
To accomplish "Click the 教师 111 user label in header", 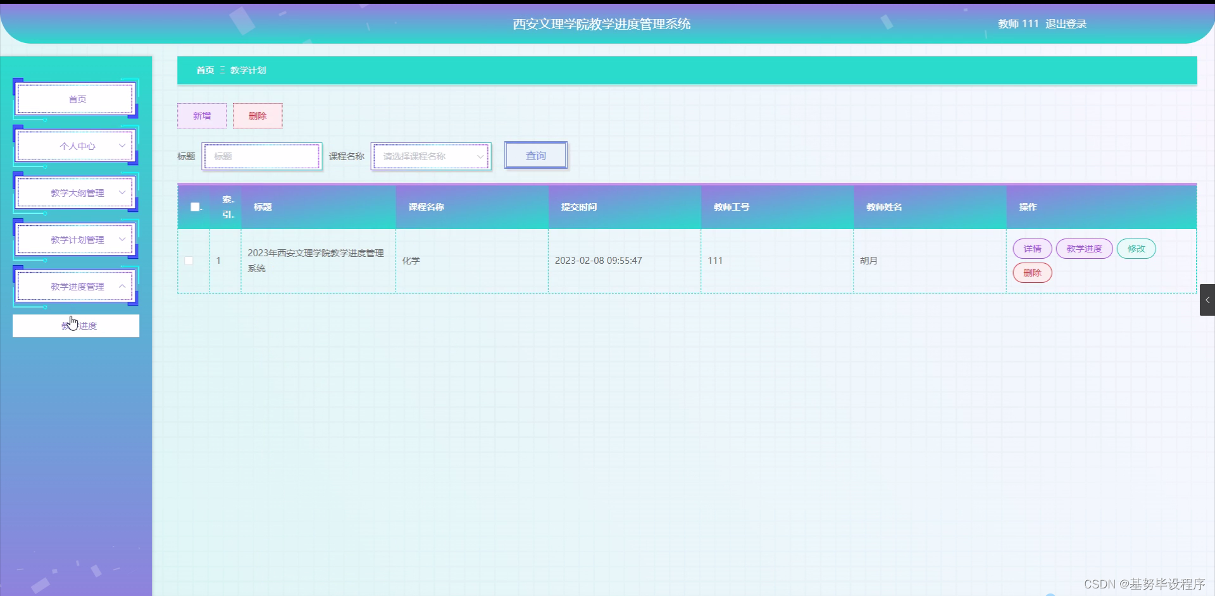I will [x=1018, y=24].
